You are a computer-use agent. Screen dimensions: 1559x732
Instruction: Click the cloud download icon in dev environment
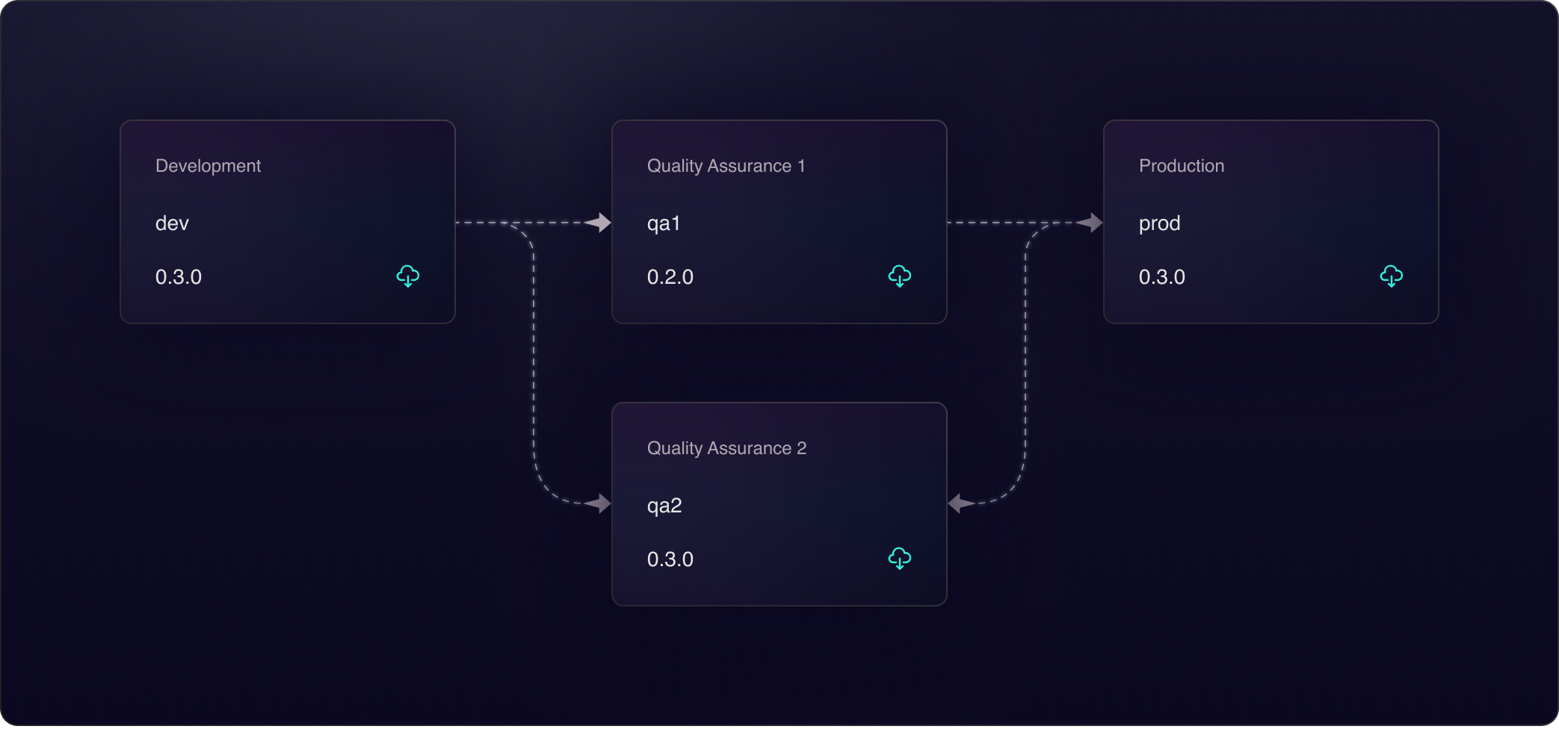(407, 276)
